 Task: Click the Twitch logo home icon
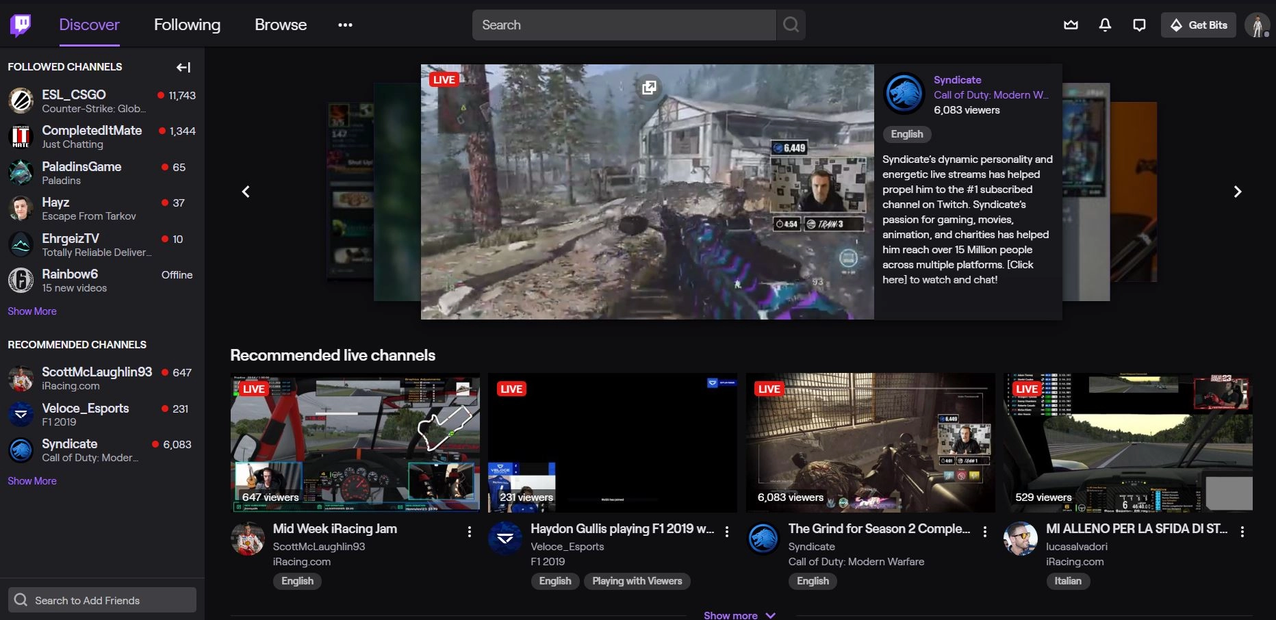point(21,25)
